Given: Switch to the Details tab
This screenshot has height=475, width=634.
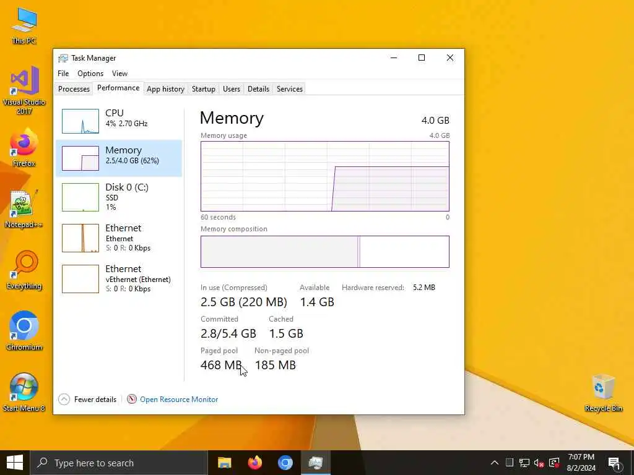Looking at the screenshot, I should click(x=258, y=89).
